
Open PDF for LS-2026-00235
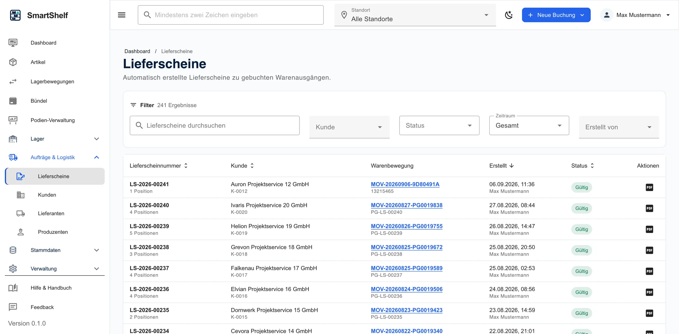(649, 313)
